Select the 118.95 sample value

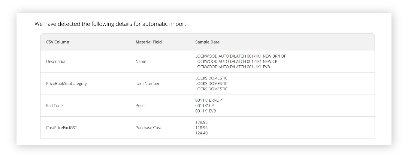201,128
